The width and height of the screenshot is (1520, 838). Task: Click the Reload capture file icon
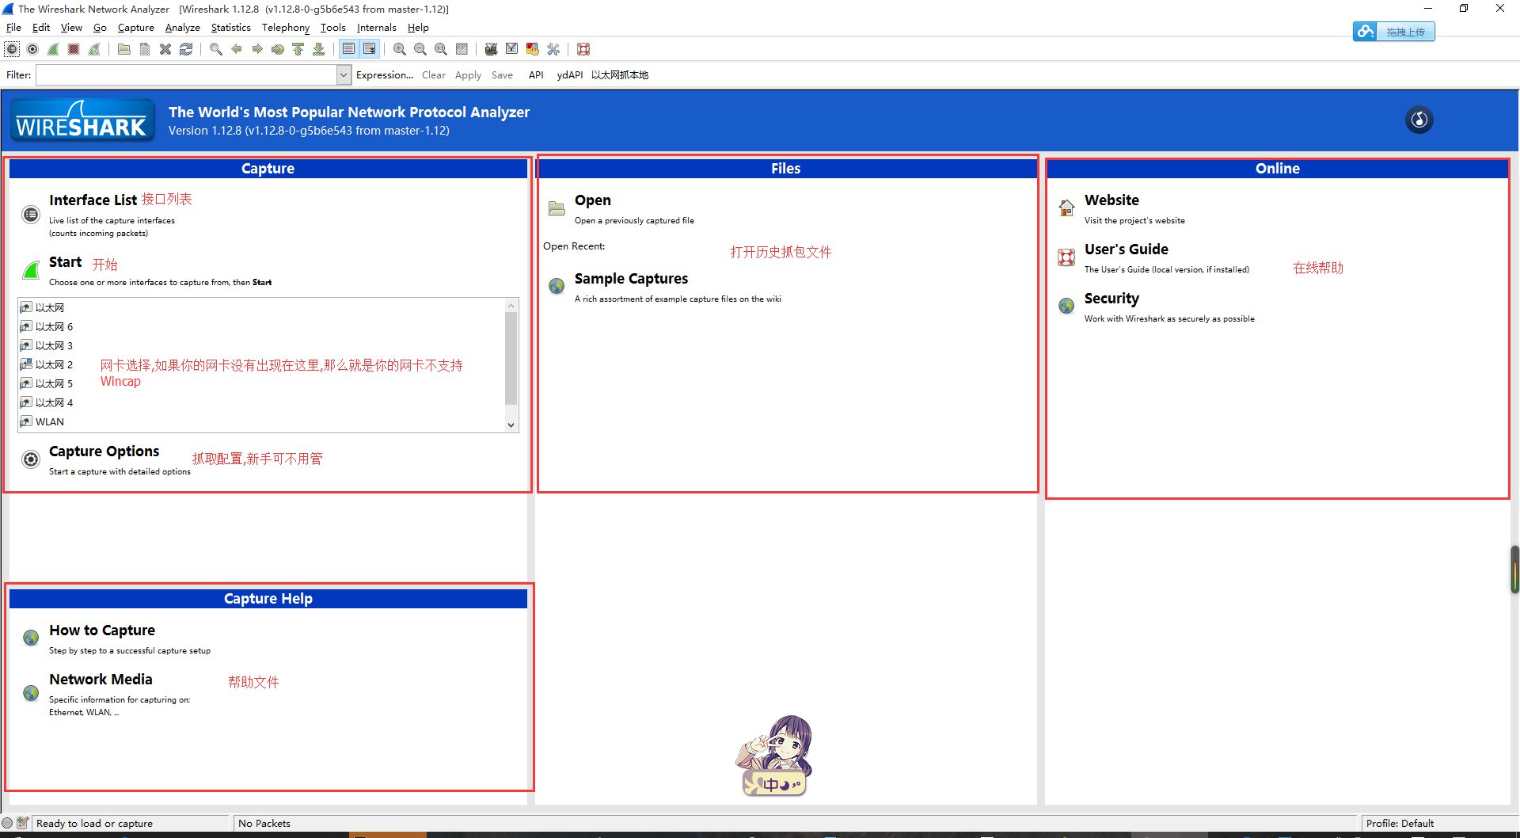187,48
